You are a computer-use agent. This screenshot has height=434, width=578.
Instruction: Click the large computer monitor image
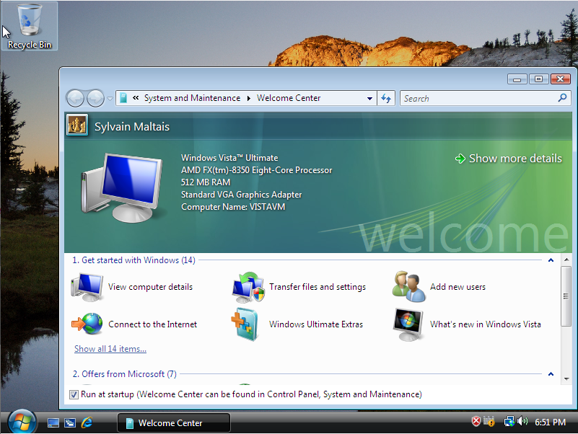pos(121,188)
